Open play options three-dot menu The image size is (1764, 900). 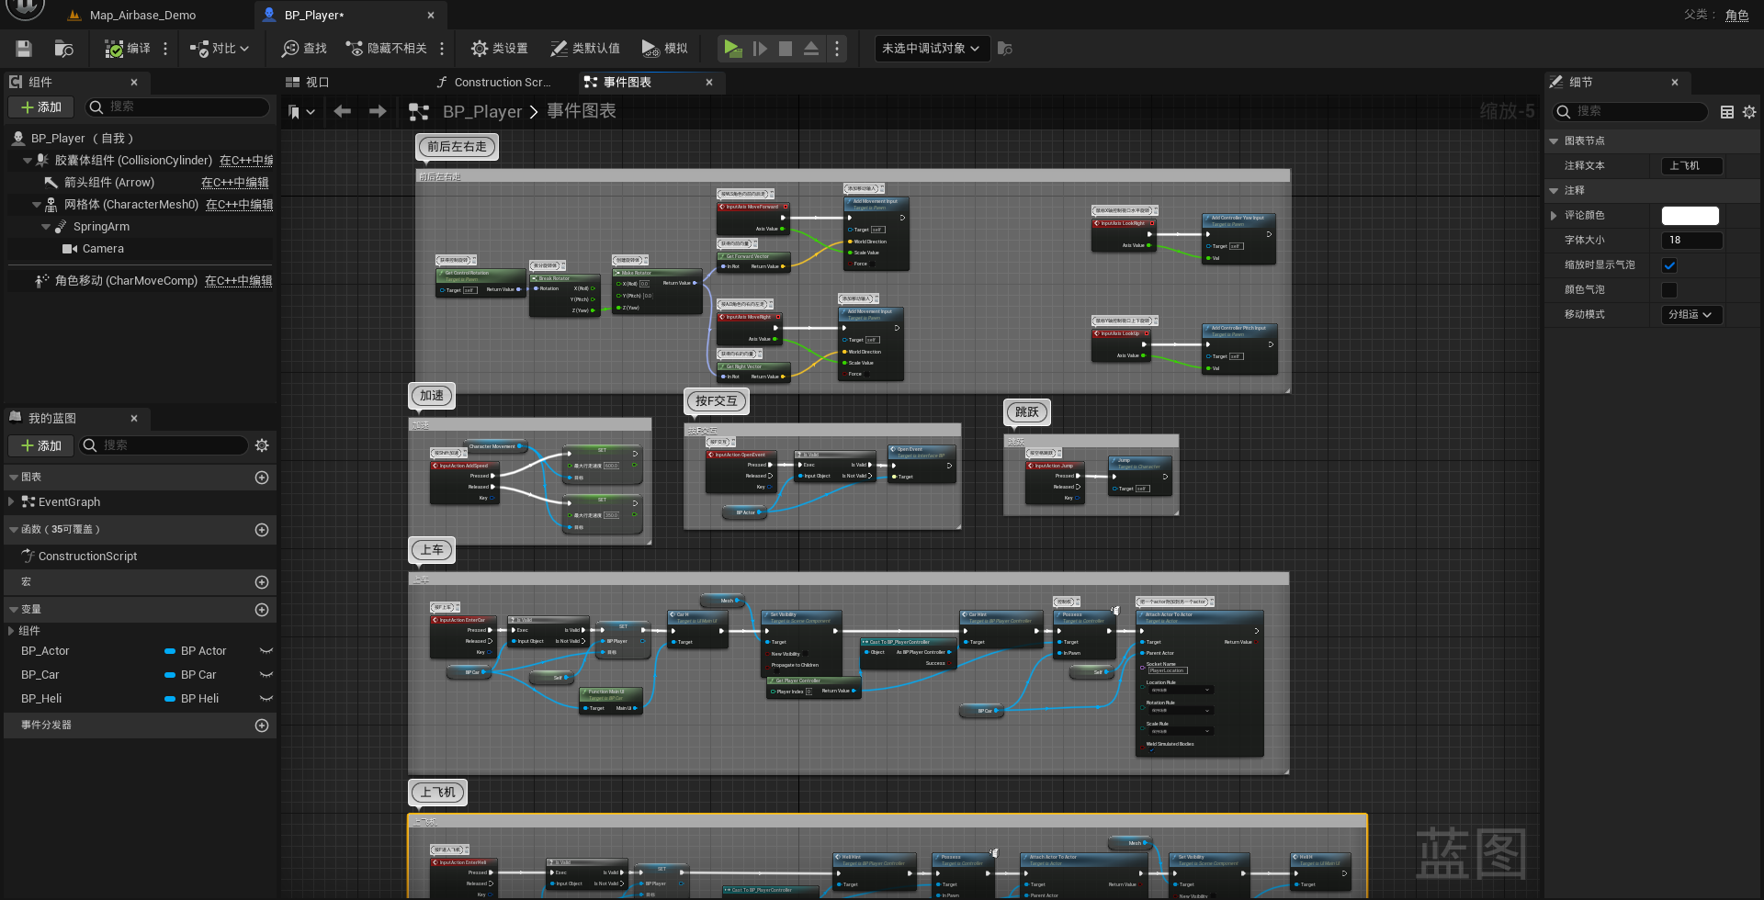click(837, 49)
